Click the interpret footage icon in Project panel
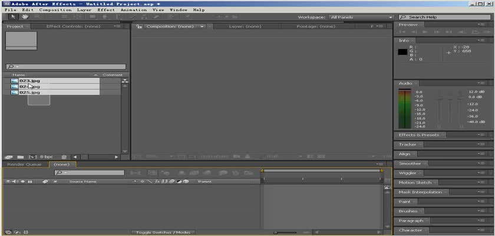The image size is (495, 236). [x=9, y=157]
